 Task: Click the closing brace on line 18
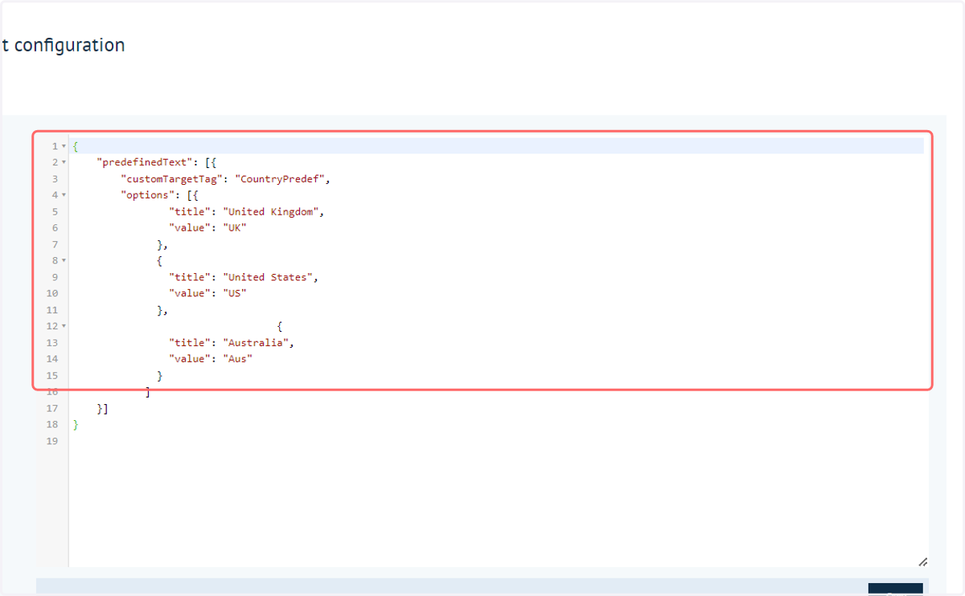coord(76,424)
